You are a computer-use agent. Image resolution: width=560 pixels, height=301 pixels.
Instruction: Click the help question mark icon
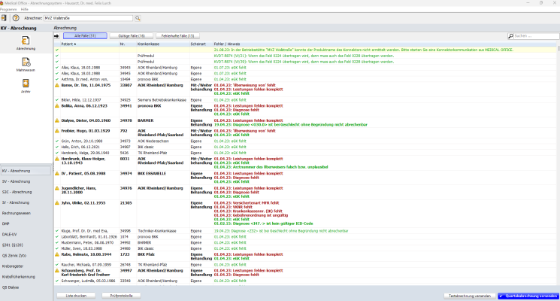pos(16,18)
